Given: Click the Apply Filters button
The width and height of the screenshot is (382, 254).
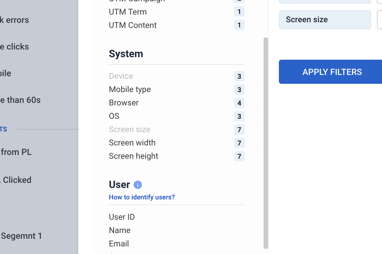Looking at the screenshot, I should (x=332, y=72).
